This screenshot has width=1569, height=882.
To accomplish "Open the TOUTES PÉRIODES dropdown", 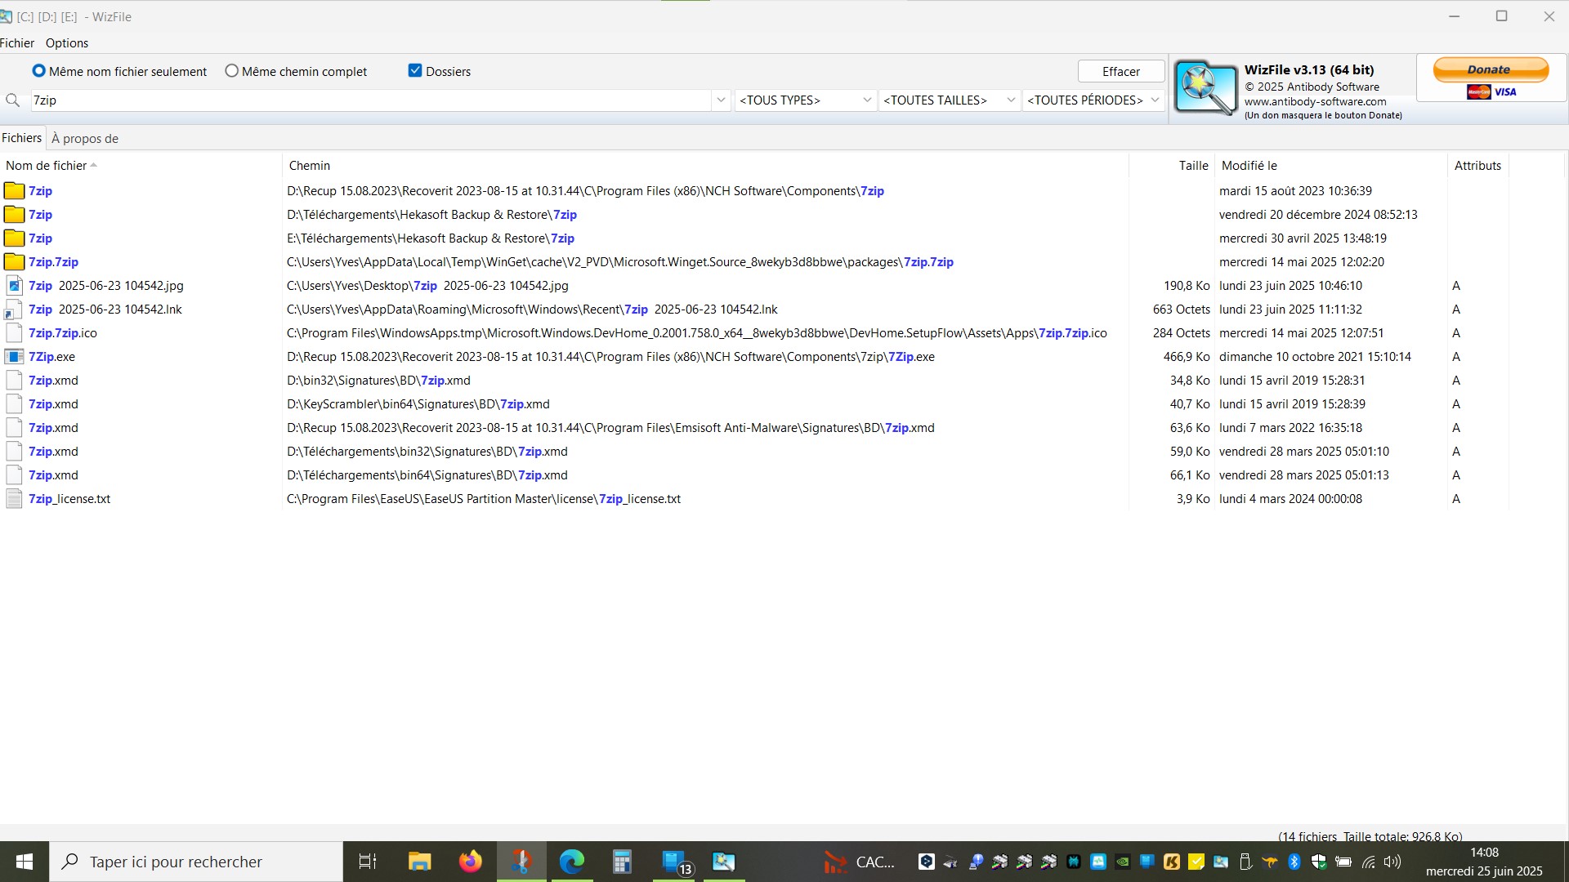I will click(x=1093, y=100).
